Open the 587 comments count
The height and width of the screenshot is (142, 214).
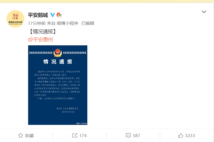pyautogui.click(x=136, y=136)
